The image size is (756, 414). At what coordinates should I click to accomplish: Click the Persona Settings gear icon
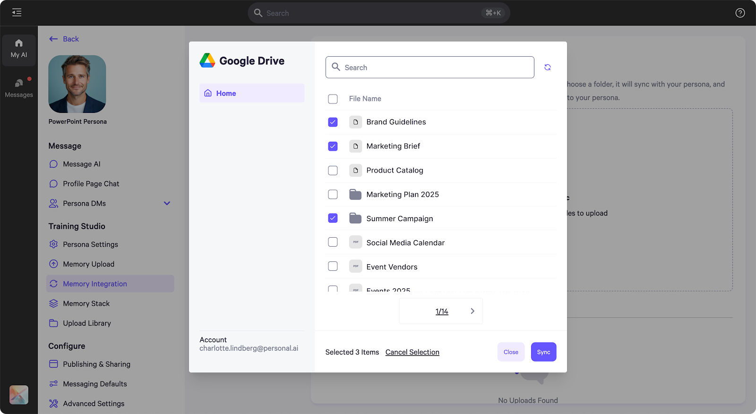point(53,244)
